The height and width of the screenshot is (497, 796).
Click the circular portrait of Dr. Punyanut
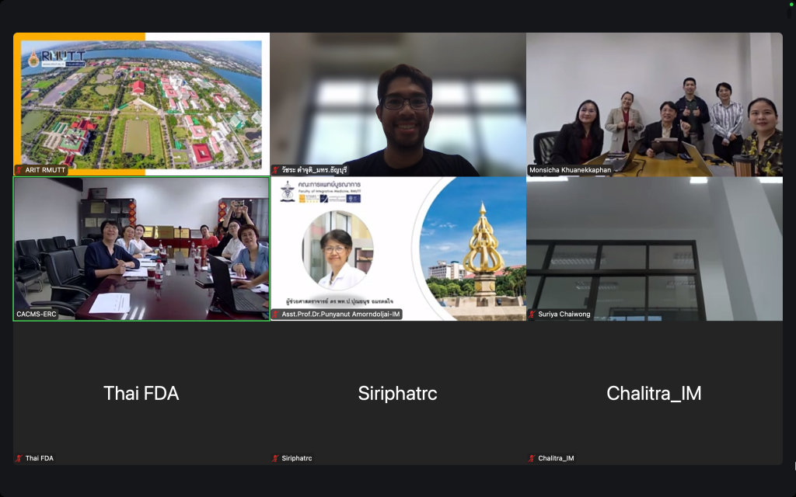[x=337, y=250]
